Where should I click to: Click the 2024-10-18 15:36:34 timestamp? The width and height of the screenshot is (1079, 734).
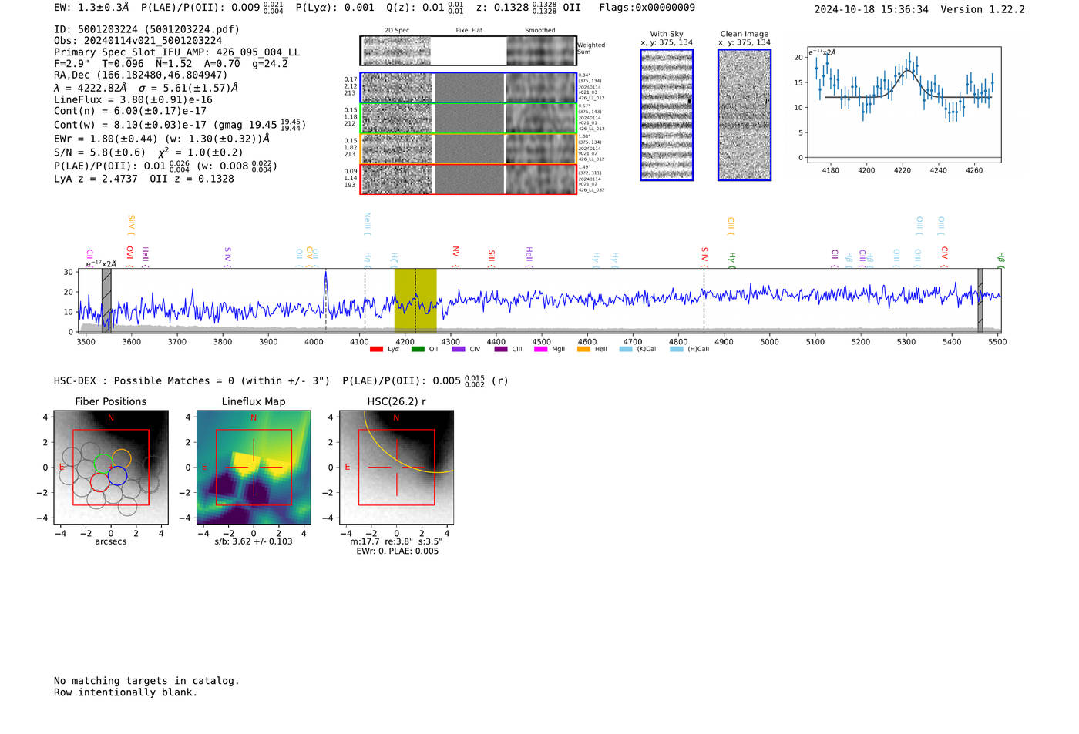tap(872, 9)
